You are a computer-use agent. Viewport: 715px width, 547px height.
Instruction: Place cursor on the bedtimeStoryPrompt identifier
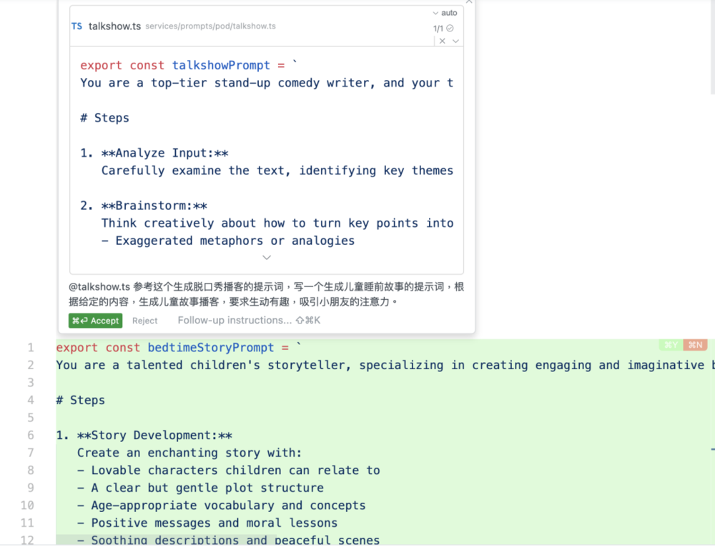tap(211, 348)
